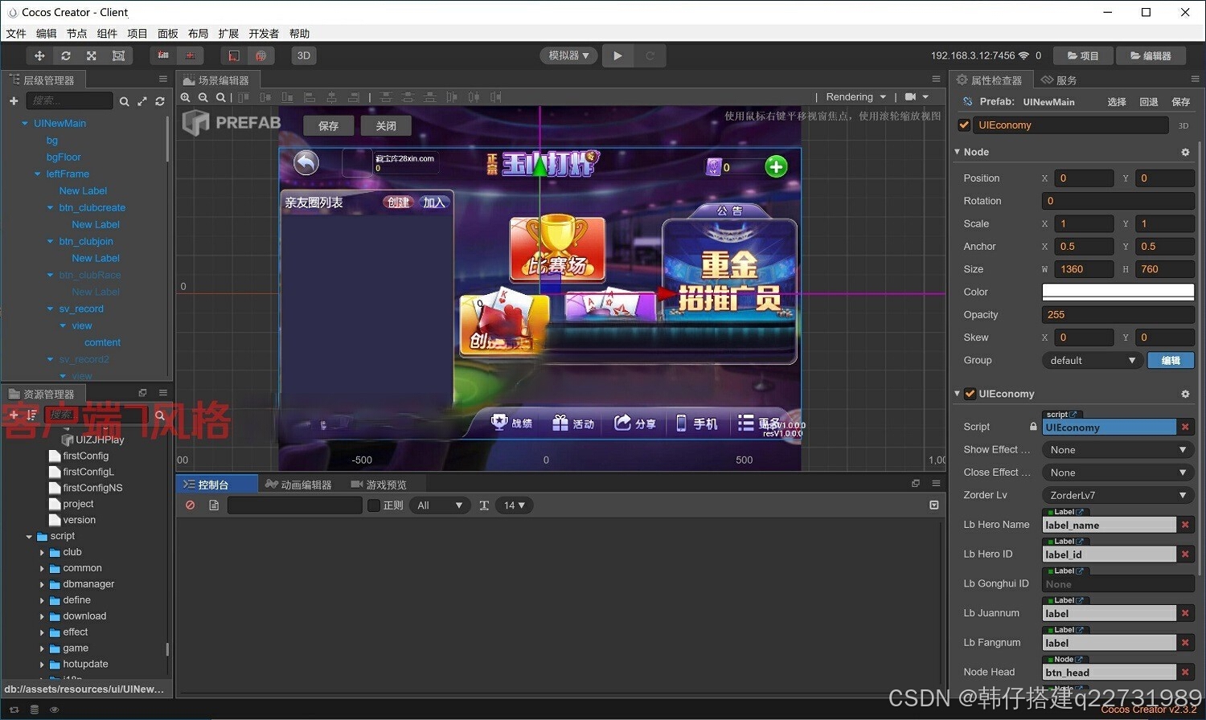Viewport: 1206px width, 720px height.
Task: Click the Opacity value field
Action: 1118,315
